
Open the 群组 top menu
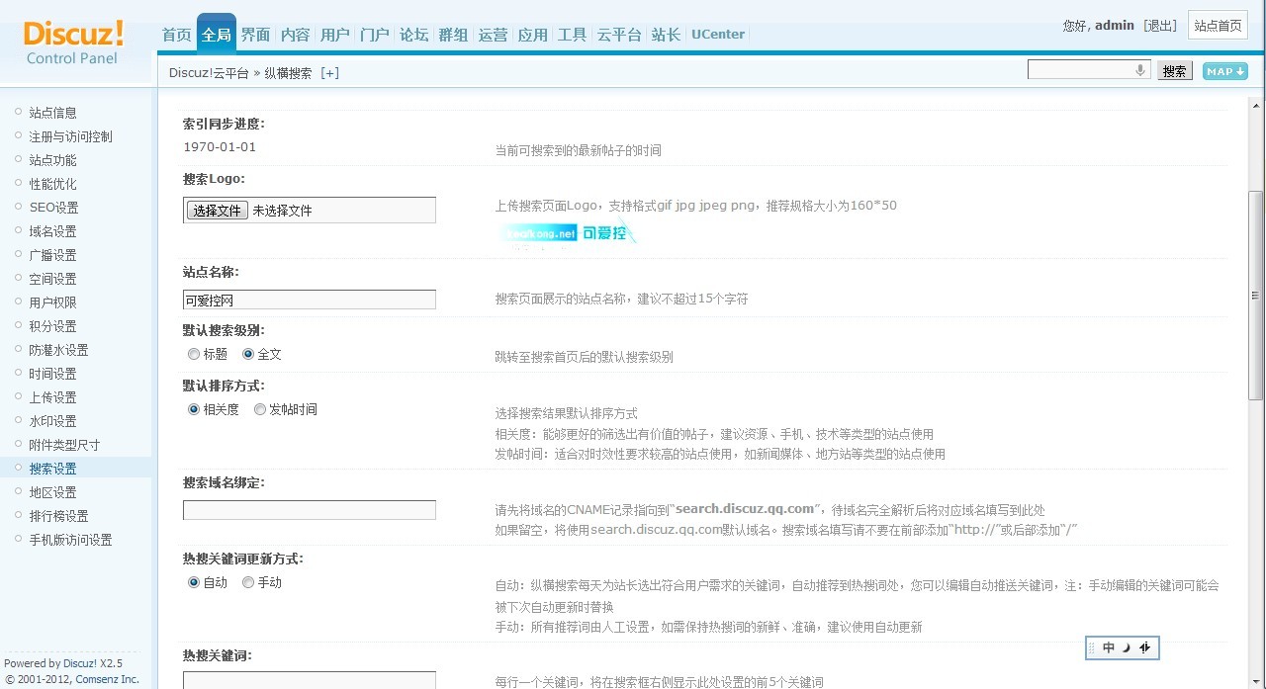[x=453, y=35]
